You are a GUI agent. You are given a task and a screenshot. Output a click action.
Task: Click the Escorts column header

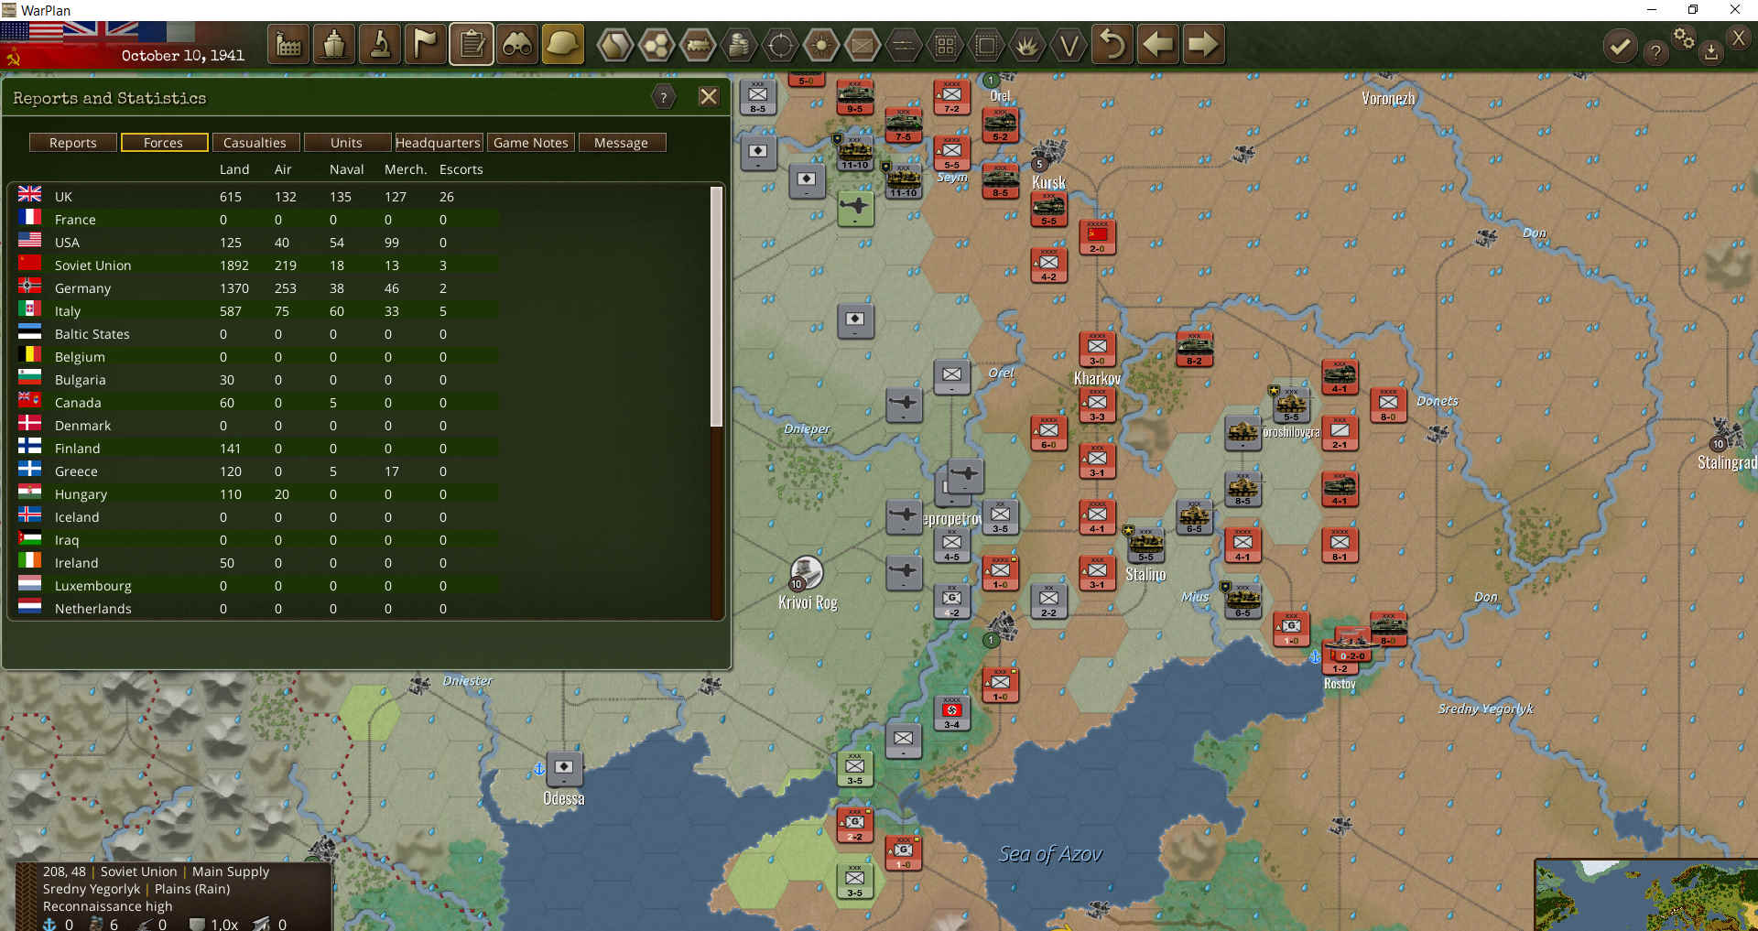[x=461, y=169]
